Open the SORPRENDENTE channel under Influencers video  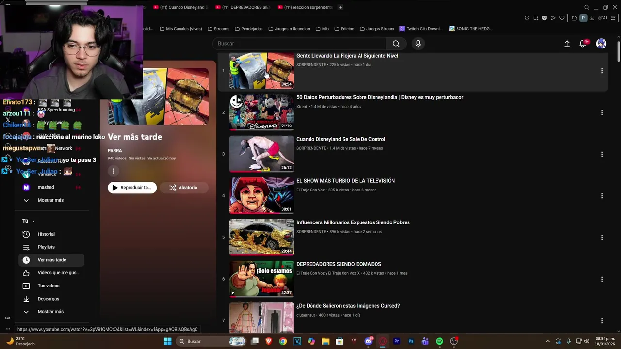[311, 232]
